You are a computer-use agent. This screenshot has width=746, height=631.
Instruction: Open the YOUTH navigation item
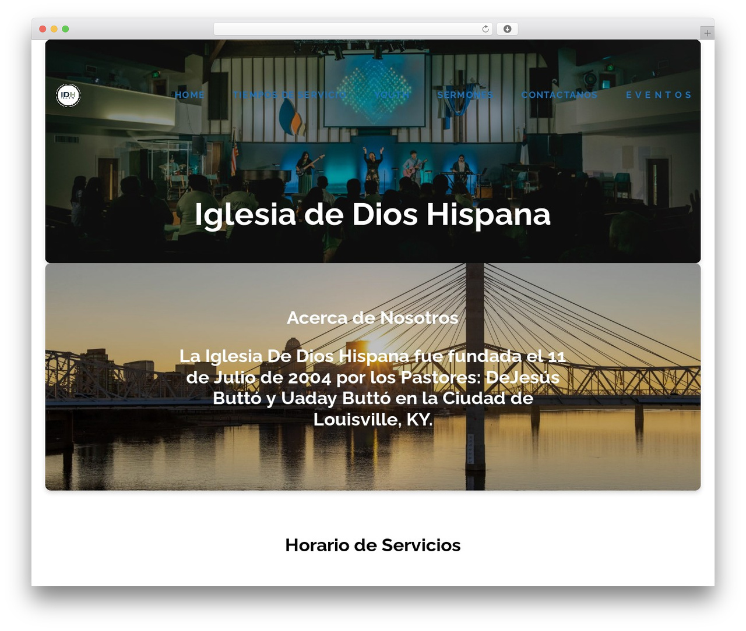coord(392,95)
